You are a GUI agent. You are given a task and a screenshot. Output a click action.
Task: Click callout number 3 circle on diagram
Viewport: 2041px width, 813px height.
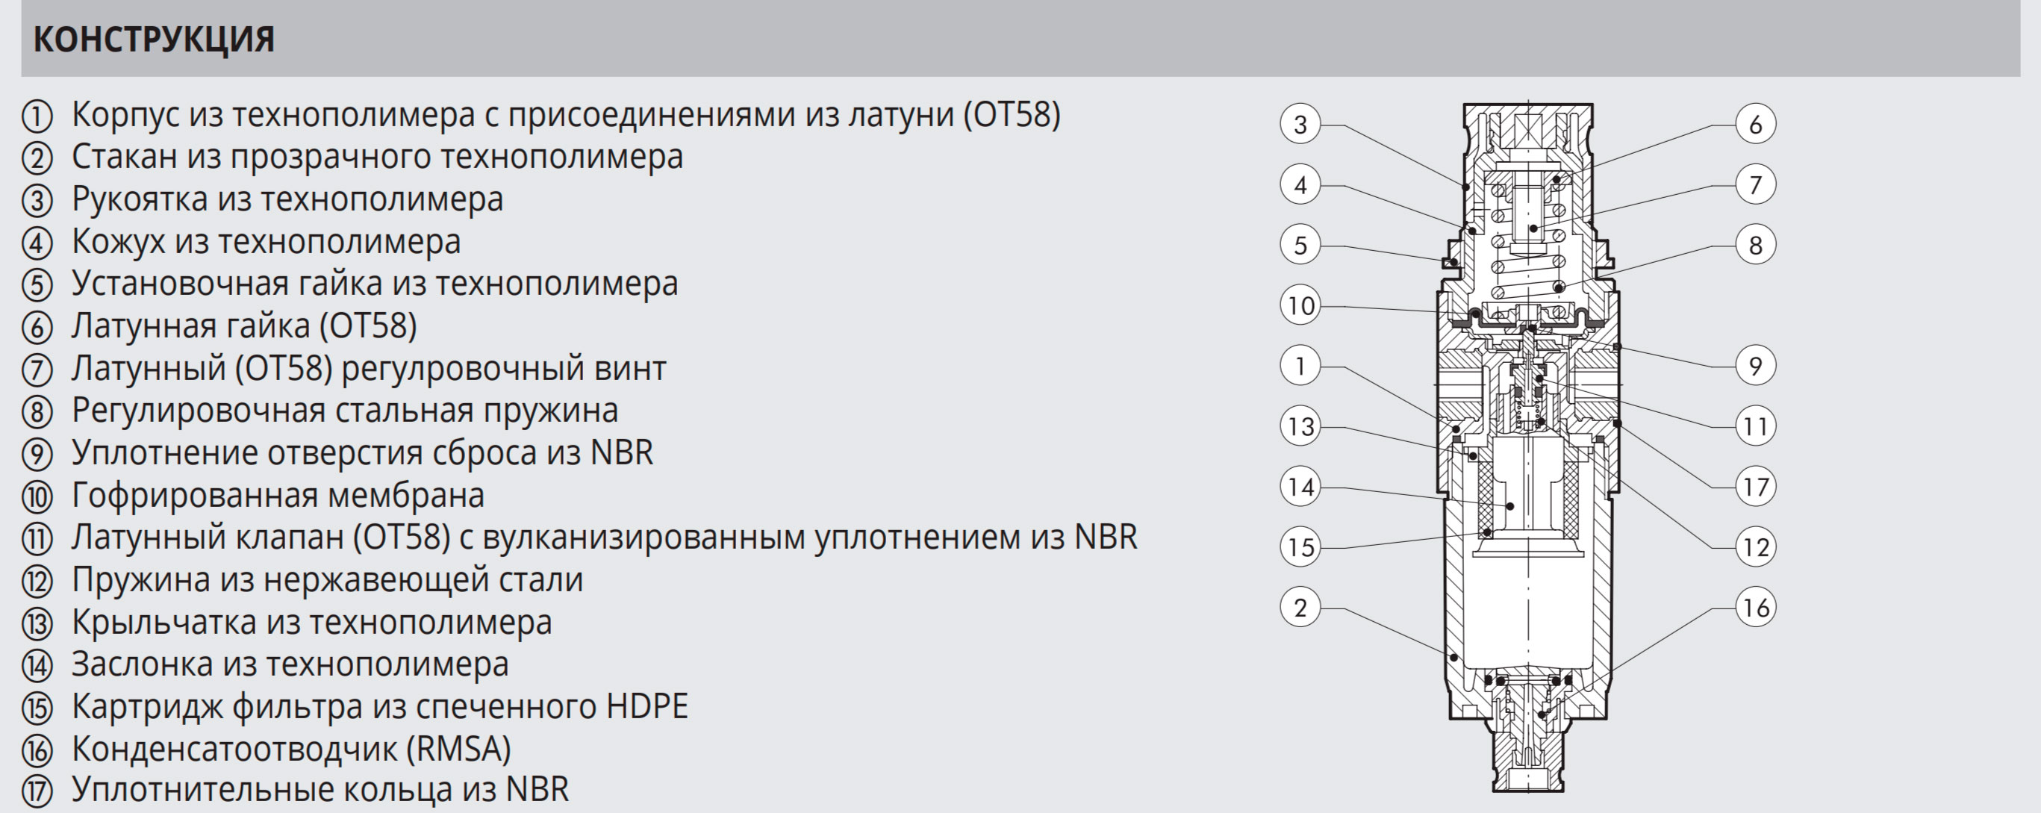pos(1300,125)
